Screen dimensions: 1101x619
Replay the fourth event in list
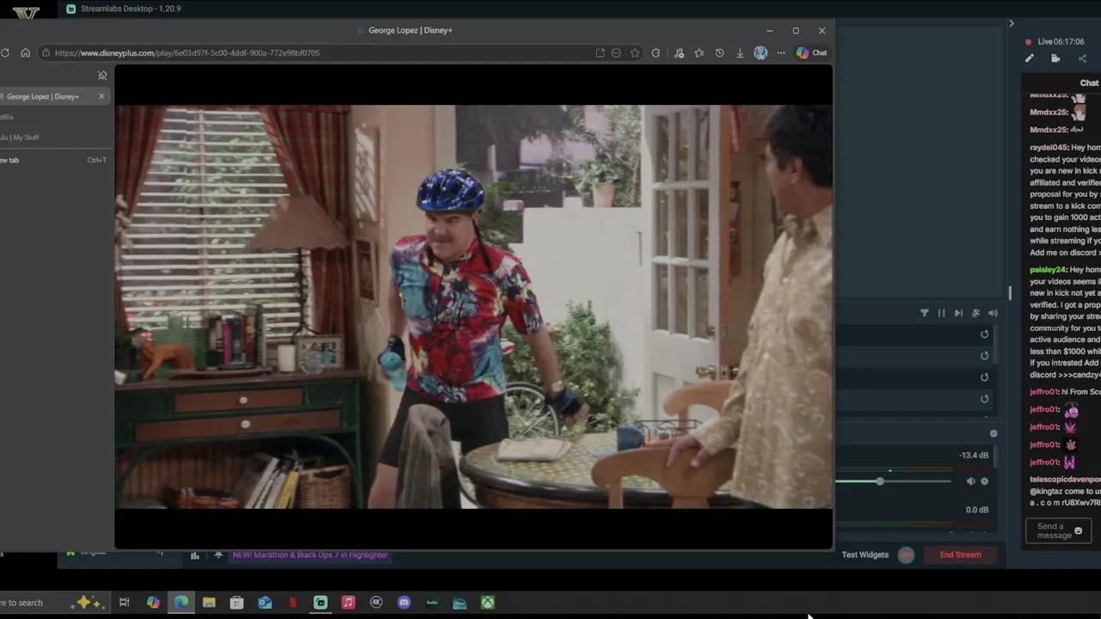tap(985, 399)
